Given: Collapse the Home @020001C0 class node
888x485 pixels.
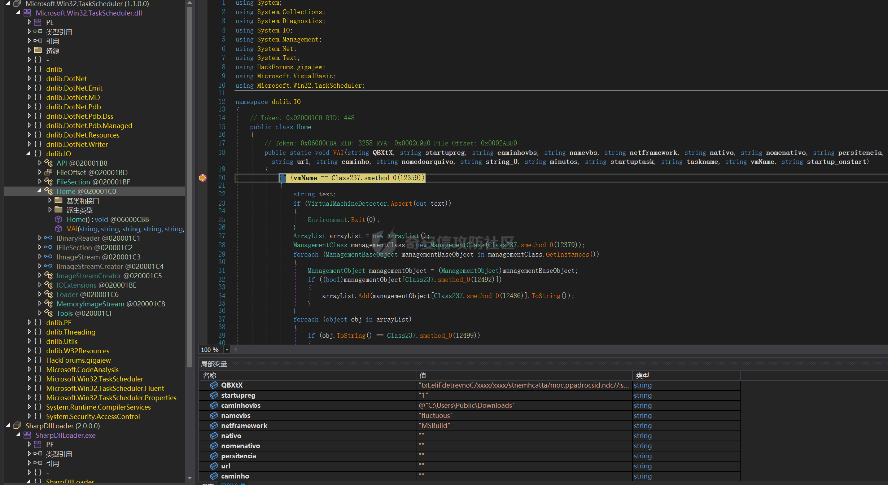Looking at the screenshot, I should pyautogui.click(x=39, y=191).
